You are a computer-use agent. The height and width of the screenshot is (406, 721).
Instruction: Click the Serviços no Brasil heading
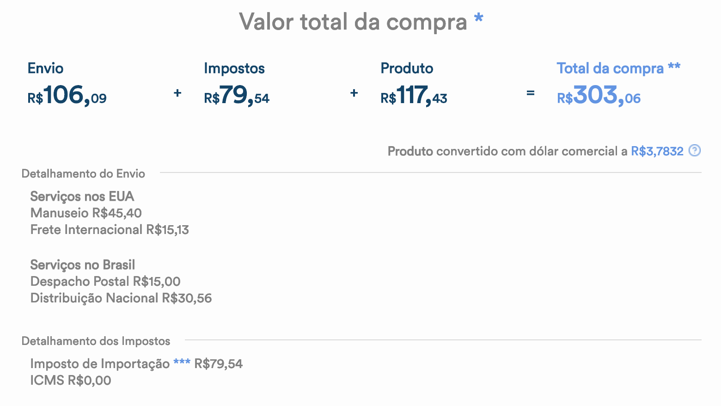click(x=83, y=265)
